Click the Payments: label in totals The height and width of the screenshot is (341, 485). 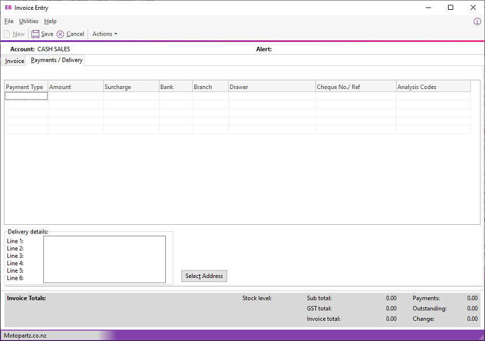tap(426, 298)
